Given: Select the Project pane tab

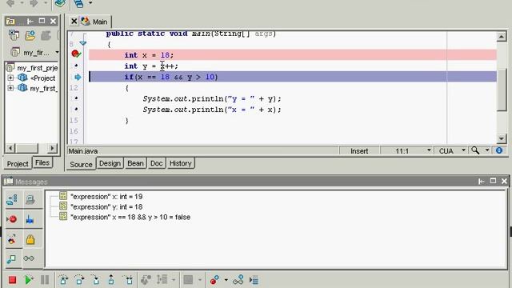Looking at the screenshot, I should click(18, 163).
